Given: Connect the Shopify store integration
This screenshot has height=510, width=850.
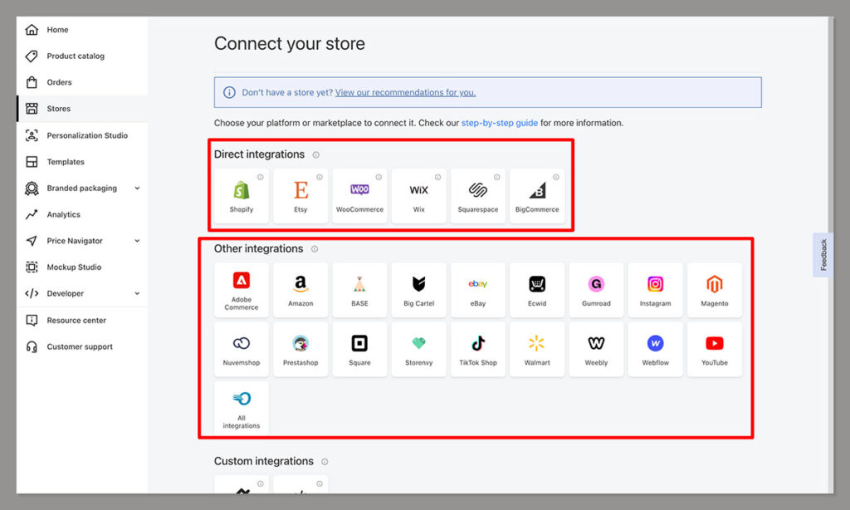Looking at the screenshot, I should tap(242, 196).
